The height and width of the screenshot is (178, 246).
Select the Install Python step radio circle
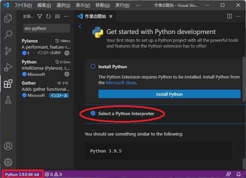point(93,67)
